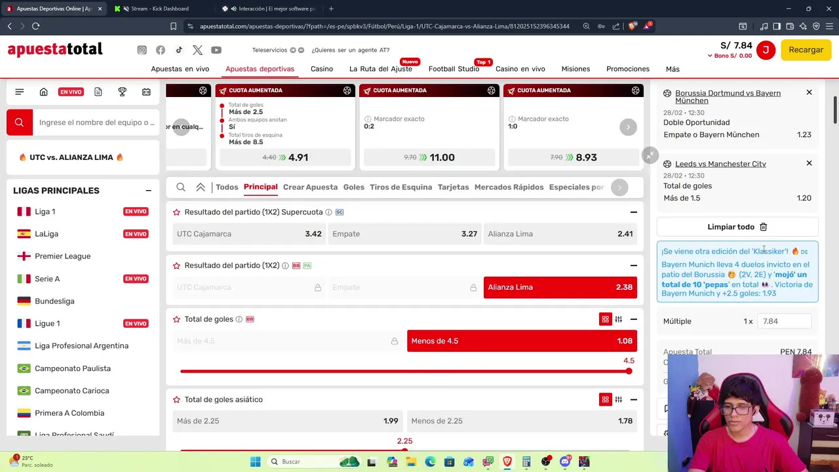
Task: Open the calendar icon in sidebar
Action: pyautogui.click(x=146, y=92)
